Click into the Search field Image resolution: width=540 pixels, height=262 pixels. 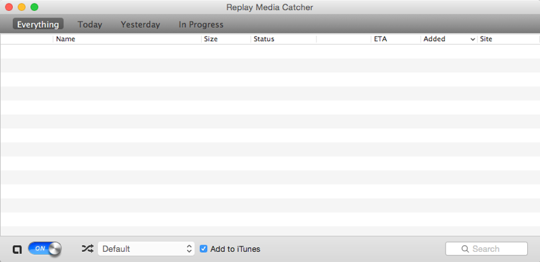pyautogui.click(x=486, y=248)
